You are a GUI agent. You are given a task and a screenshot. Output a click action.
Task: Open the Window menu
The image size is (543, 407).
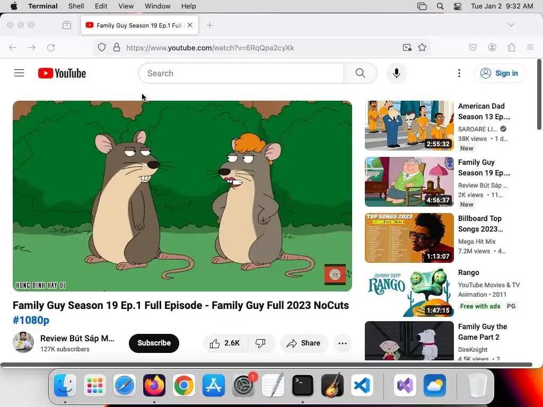pos(157,6)
